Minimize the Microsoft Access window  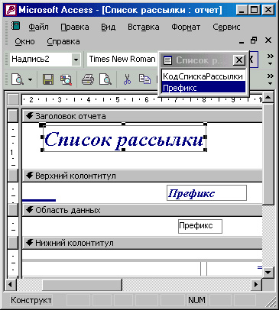click(242, 11)
